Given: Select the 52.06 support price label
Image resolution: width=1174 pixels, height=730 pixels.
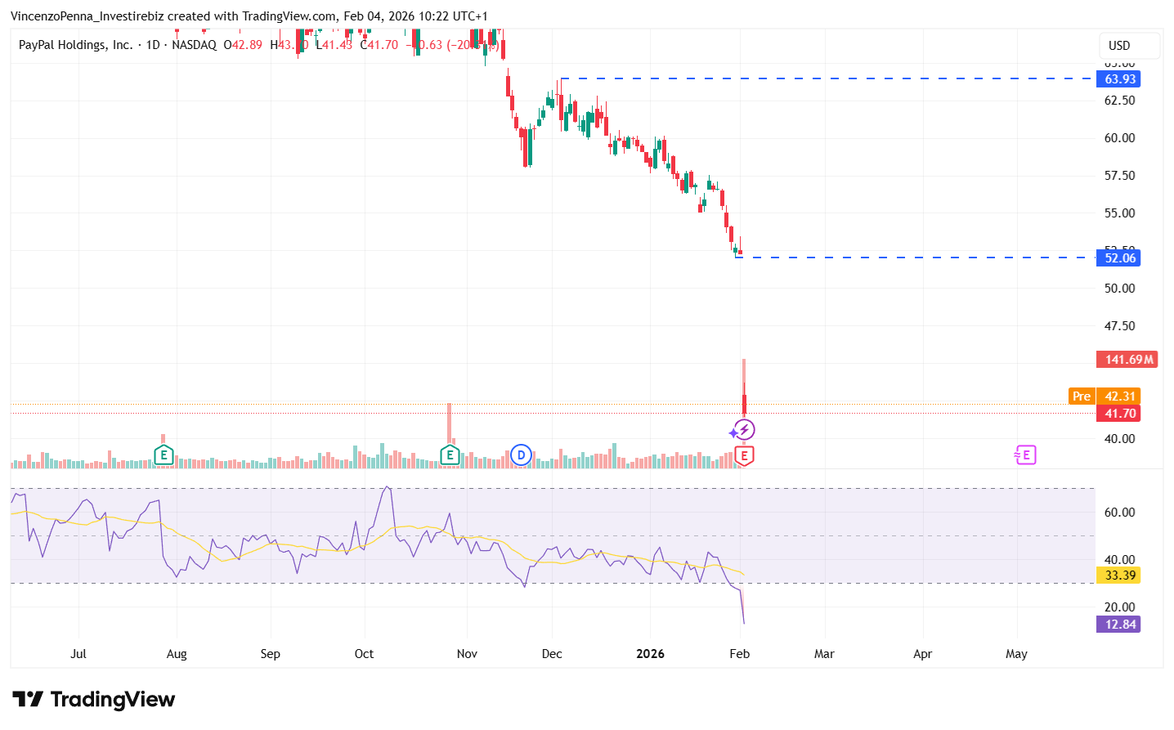Looking at the screenshot, I should [1118, 258].
